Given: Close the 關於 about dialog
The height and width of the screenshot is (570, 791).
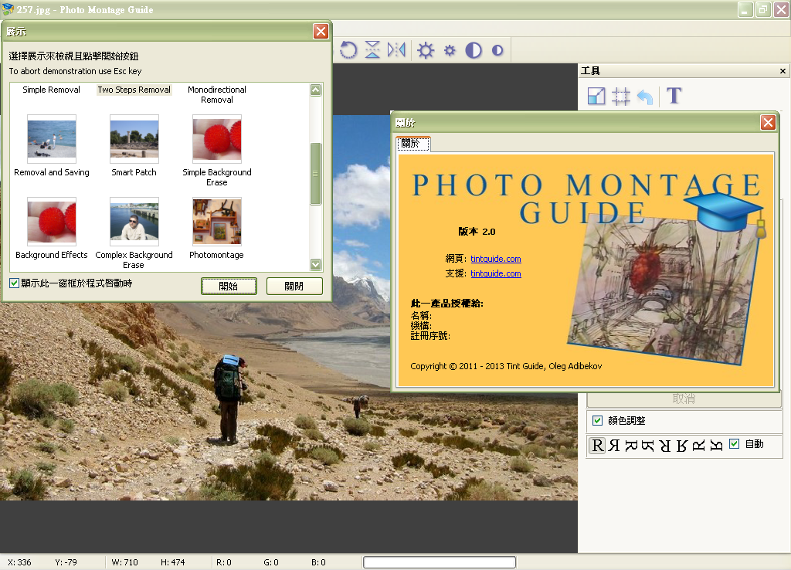Looking at the screenshot, I should click(x=768, y=123).
